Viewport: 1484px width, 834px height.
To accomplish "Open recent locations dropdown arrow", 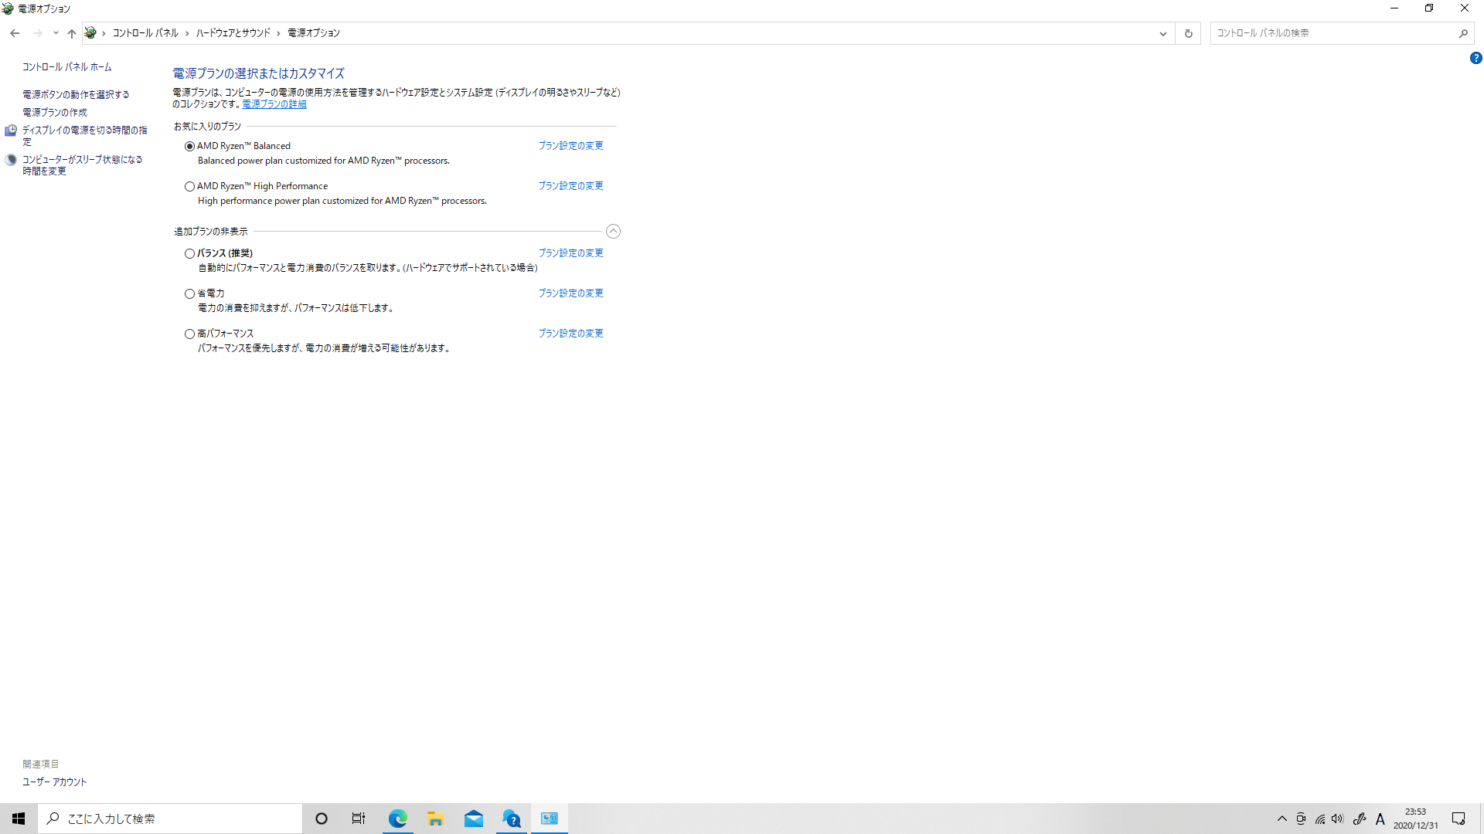I will 56,33.
